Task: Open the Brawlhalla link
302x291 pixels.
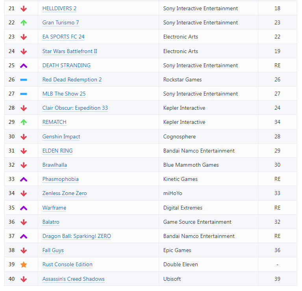Action: pos(54,165)
